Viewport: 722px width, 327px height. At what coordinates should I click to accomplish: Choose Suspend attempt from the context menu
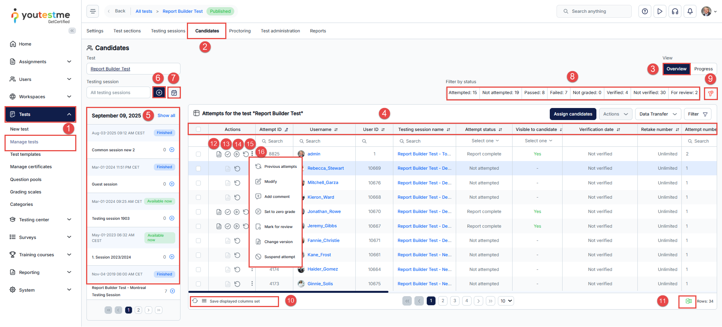point(279,257)
